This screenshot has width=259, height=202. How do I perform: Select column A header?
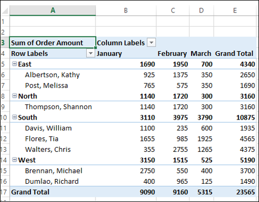pos(53,10)
